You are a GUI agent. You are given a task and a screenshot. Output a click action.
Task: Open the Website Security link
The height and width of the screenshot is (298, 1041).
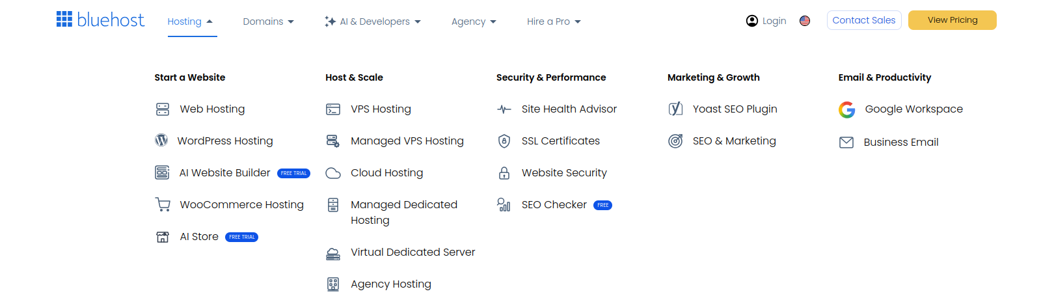click(564, 173)
